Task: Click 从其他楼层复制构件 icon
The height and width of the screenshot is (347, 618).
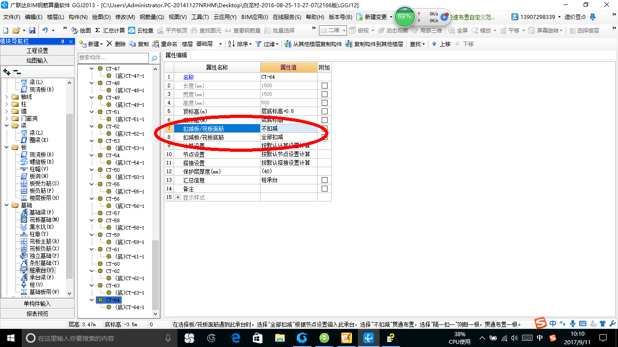Action: pos(288,44)
